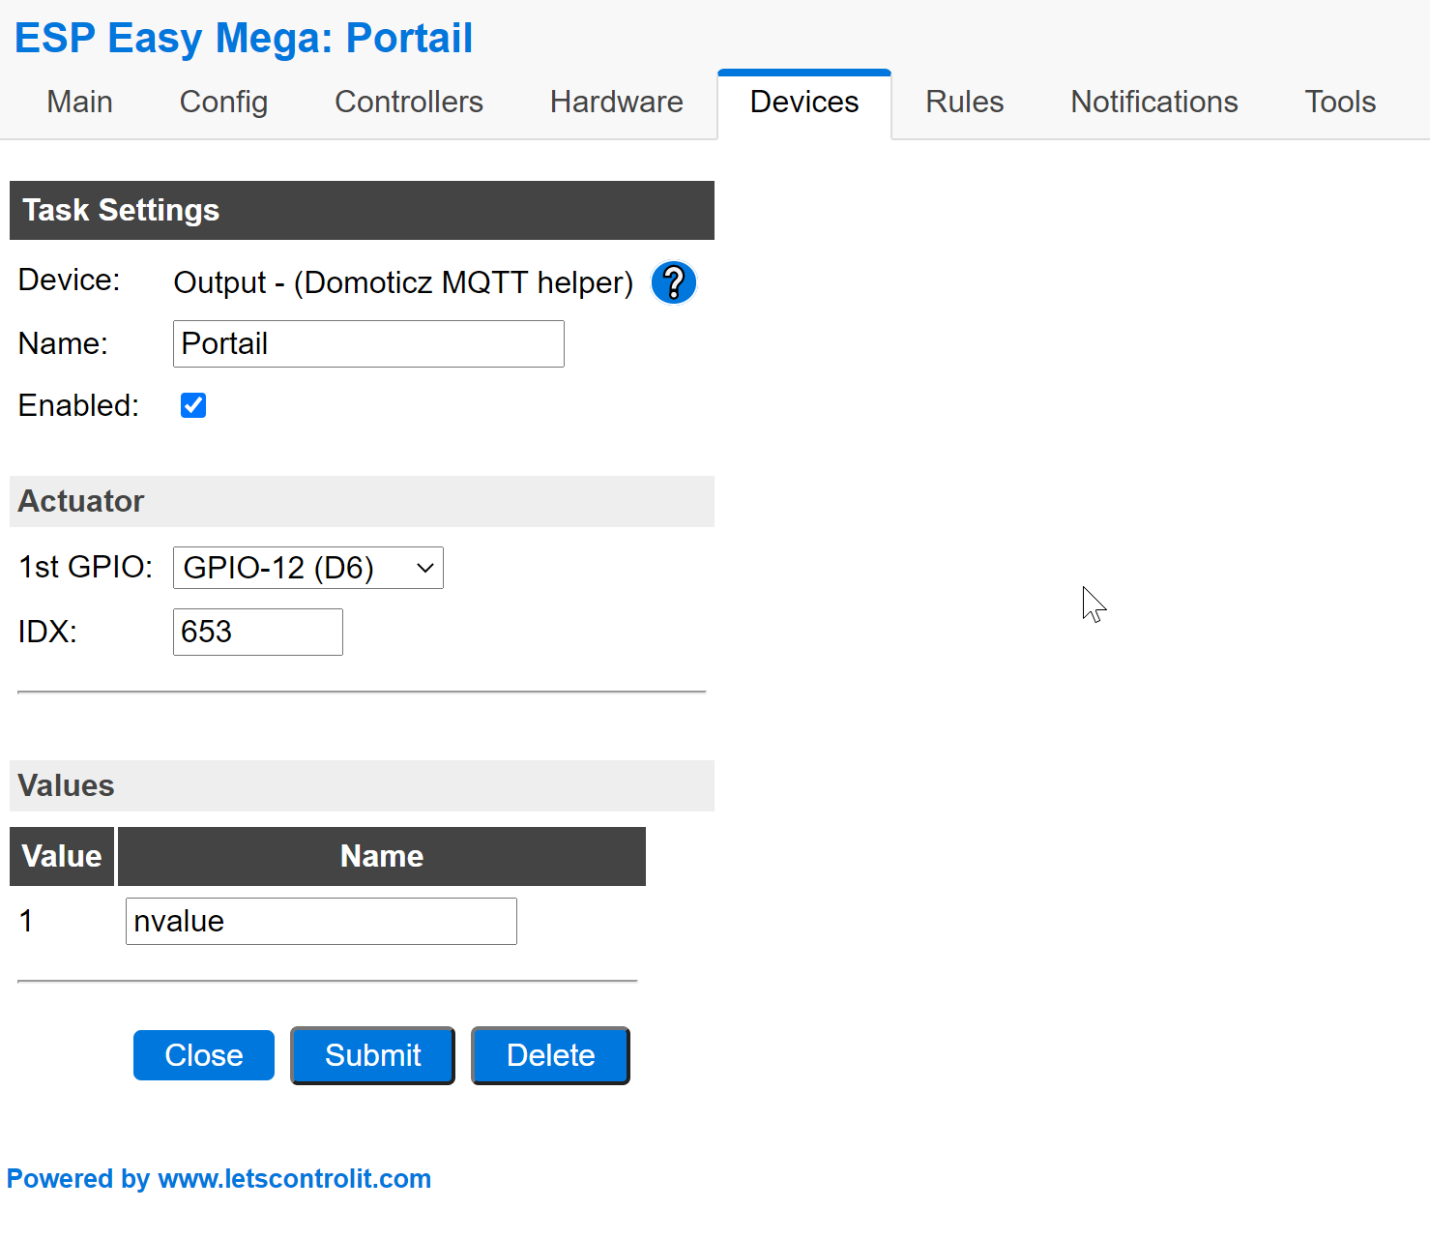Uncheck the Enabled checkbox
The image size is (1430, 1239).
193,405
